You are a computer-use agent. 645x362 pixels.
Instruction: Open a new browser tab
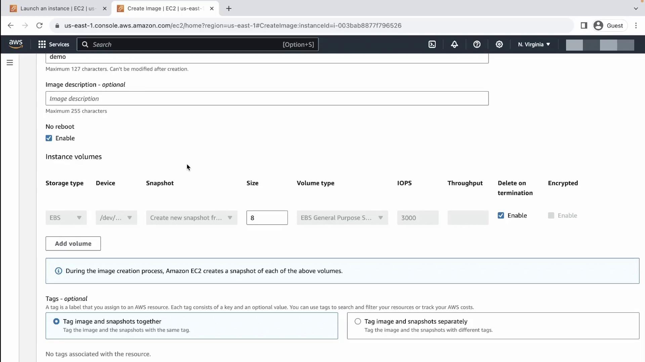tap(229, 8)
